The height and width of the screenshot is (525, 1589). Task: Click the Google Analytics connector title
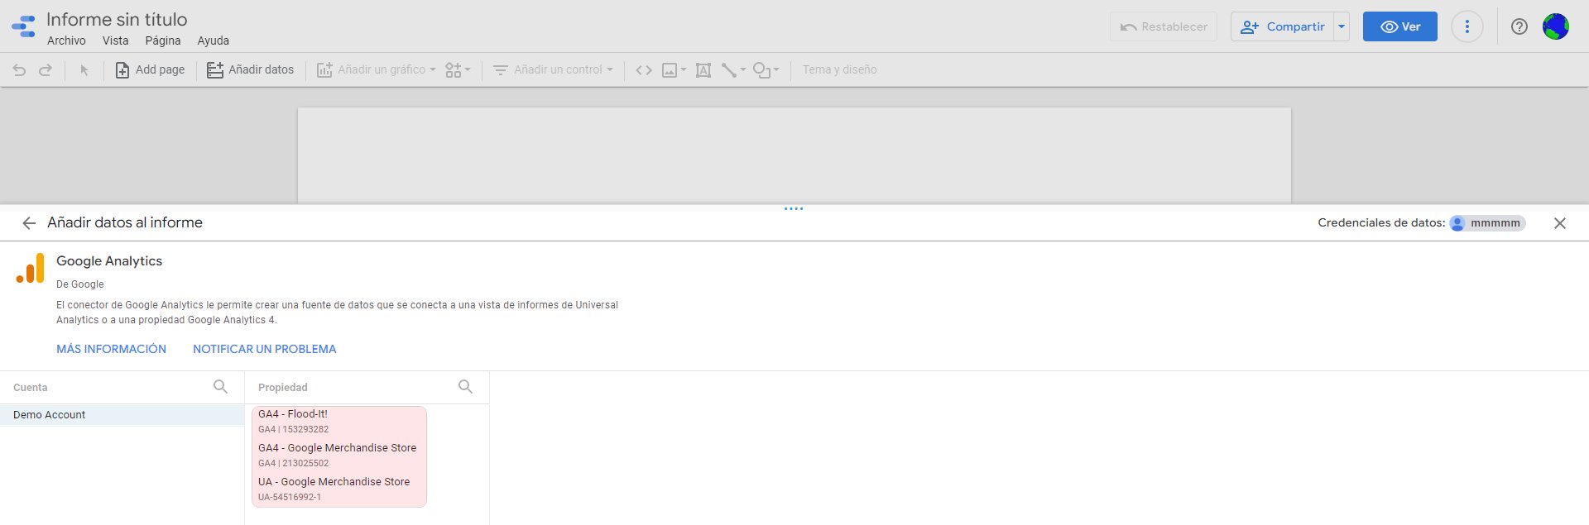coord(109,261)
